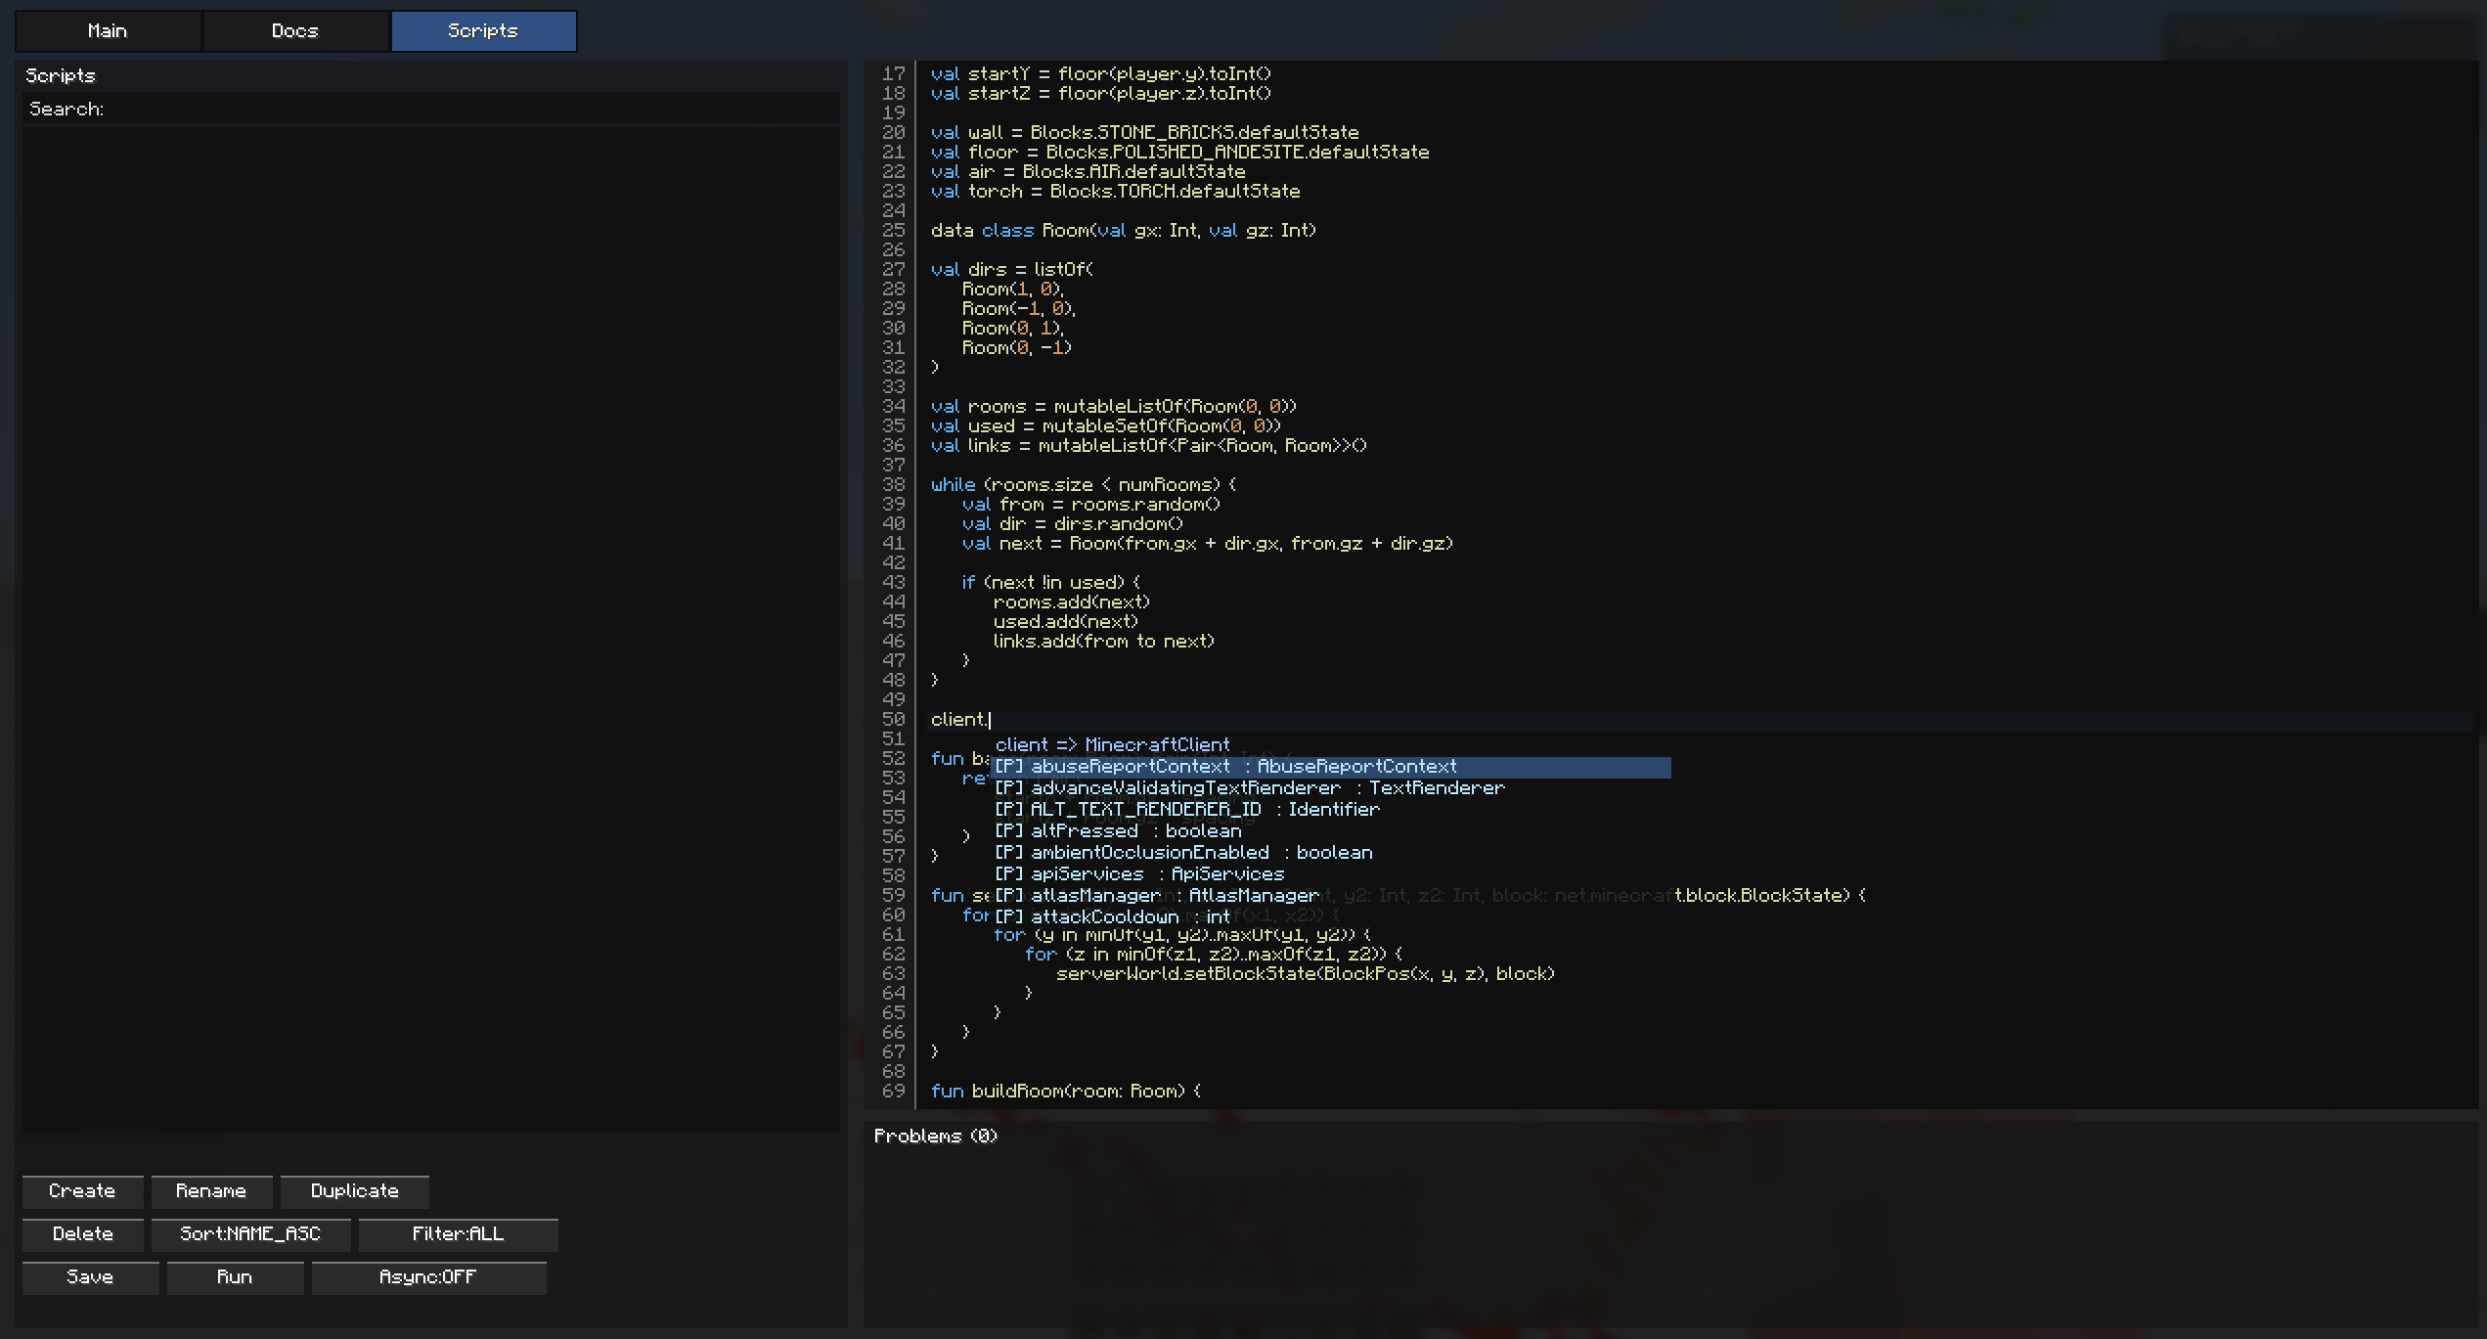The width and height of the screenshot is (2487, 1339).
Task: Select abuseReportContext autocomplete suggestion
Action: tap(1331, 767)
